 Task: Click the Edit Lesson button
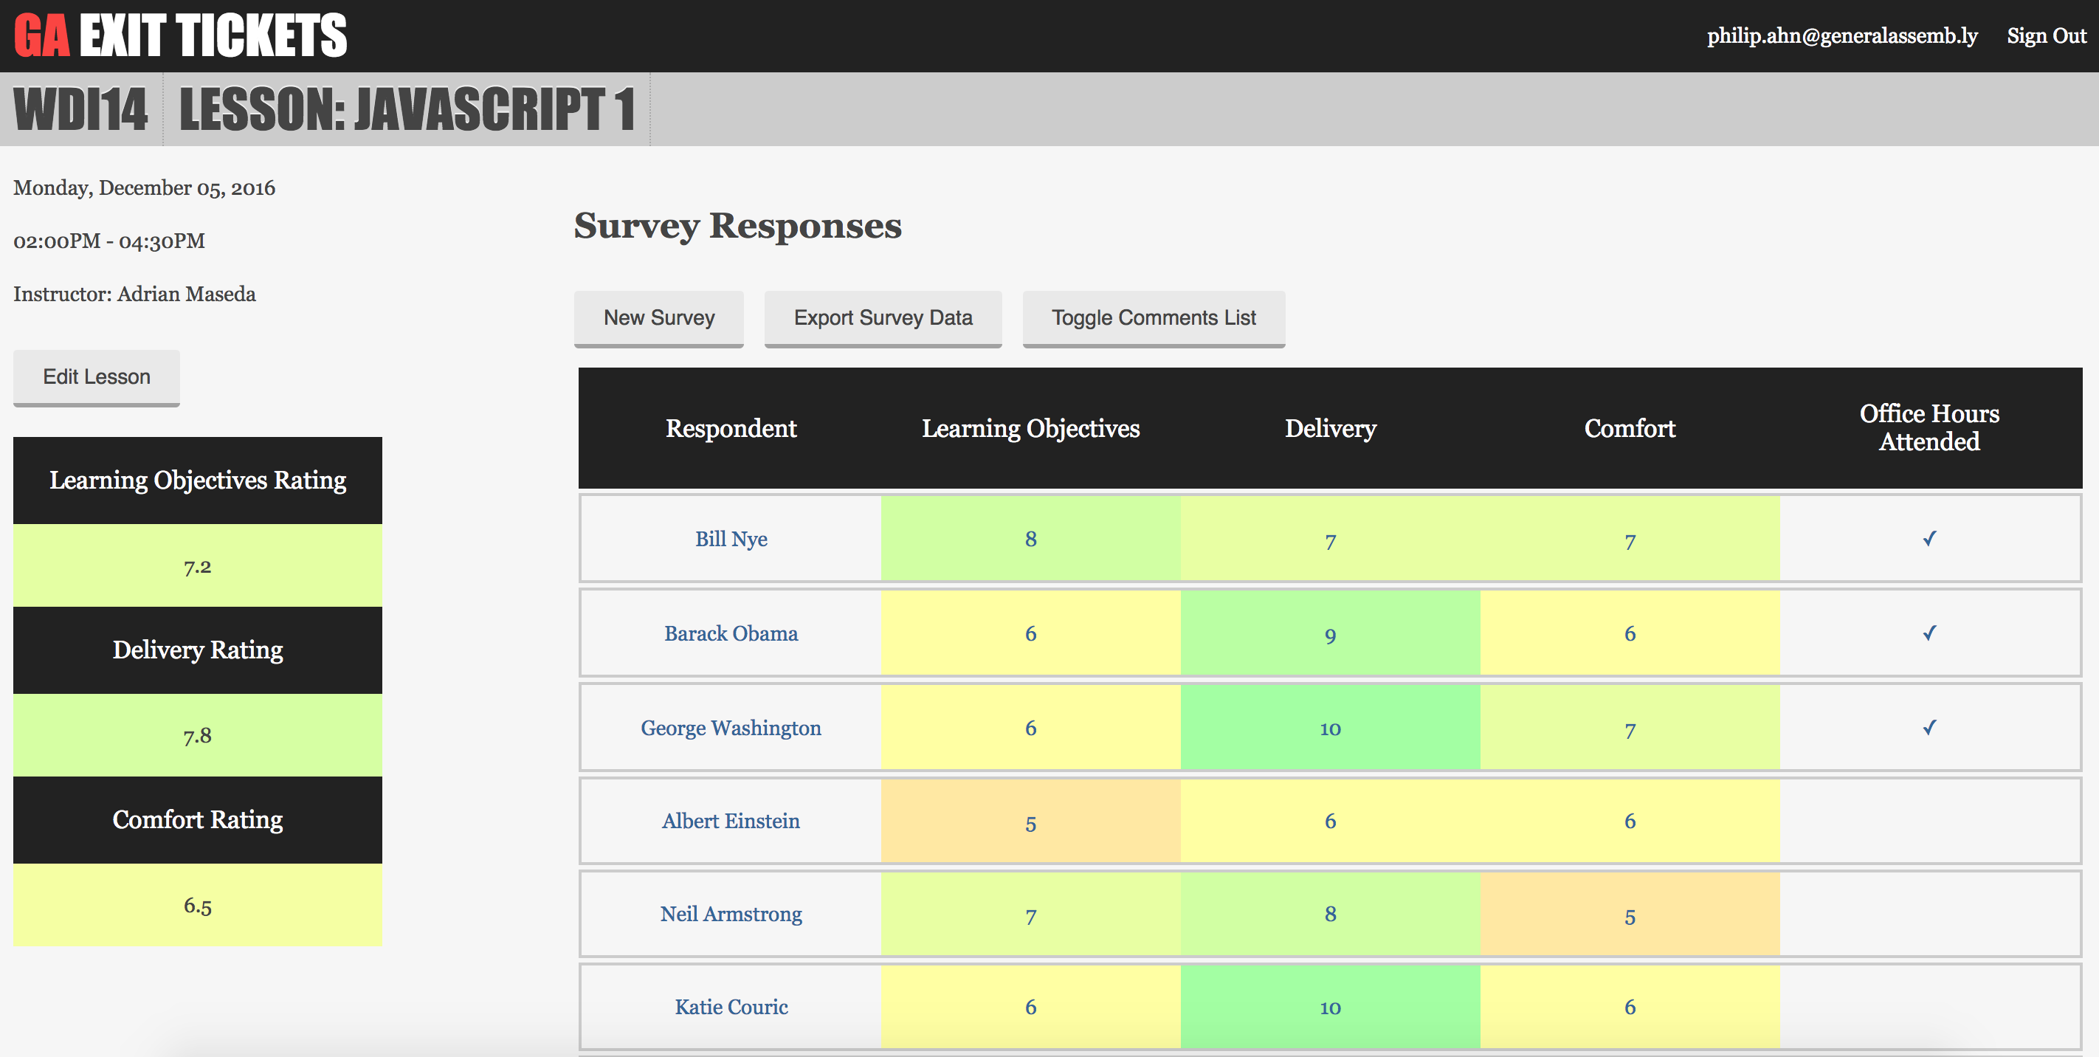(x=96, y=377)
